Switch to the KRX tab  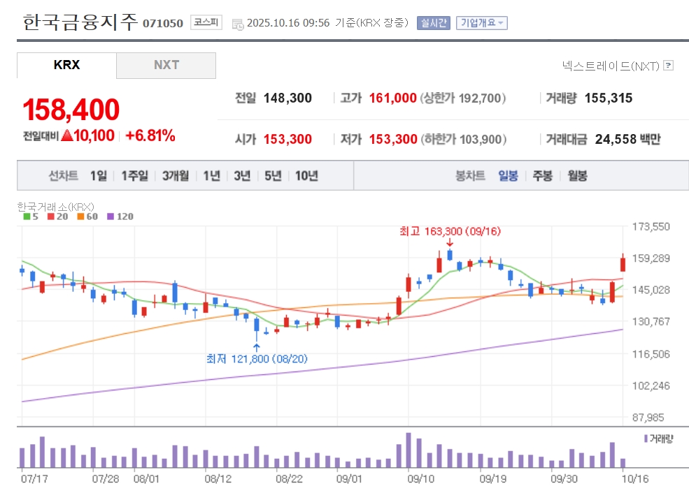click(x=66, y=65)
